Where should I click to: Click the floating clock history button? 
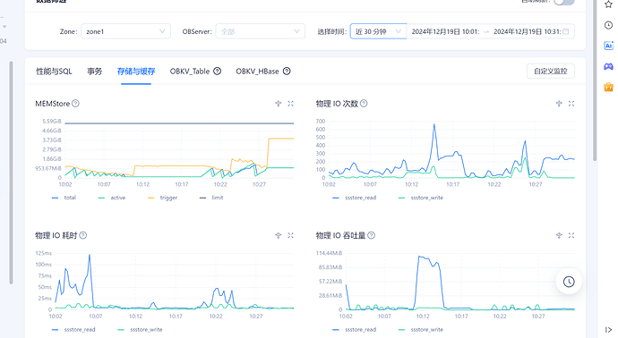569,282
